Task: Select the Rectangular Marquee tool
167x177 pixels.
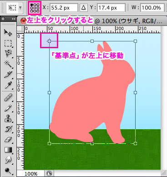Action: pos(8,43)
